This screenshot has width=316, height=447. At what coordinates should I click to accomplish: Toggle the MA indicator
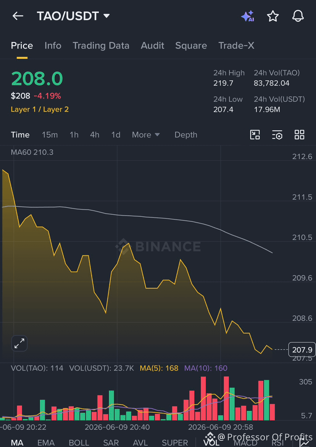point(17,443)
